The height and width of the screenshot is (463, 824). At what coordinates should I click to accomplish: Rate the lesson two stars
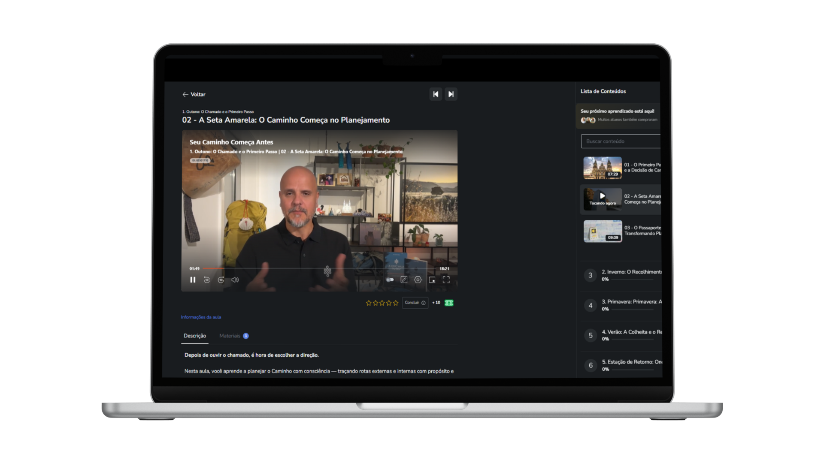[x=375, y=303]
